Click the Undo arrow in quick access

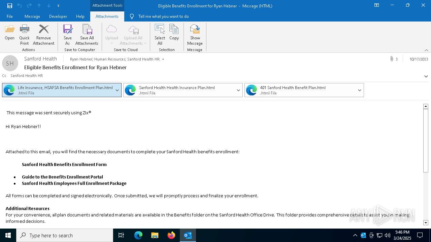pos(20,6)
